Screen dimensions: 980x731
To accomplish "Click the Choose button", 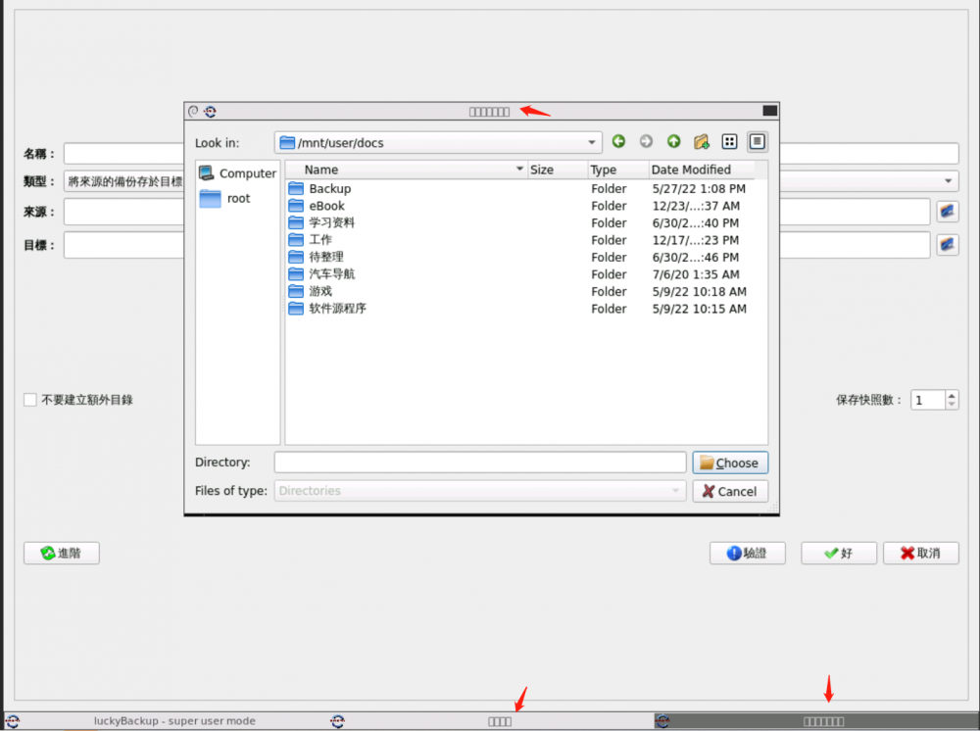I will tap(729, 463).
